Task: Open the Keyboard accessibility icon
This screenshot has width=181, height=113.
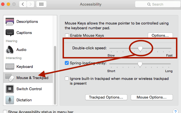Action: point(10,67)
